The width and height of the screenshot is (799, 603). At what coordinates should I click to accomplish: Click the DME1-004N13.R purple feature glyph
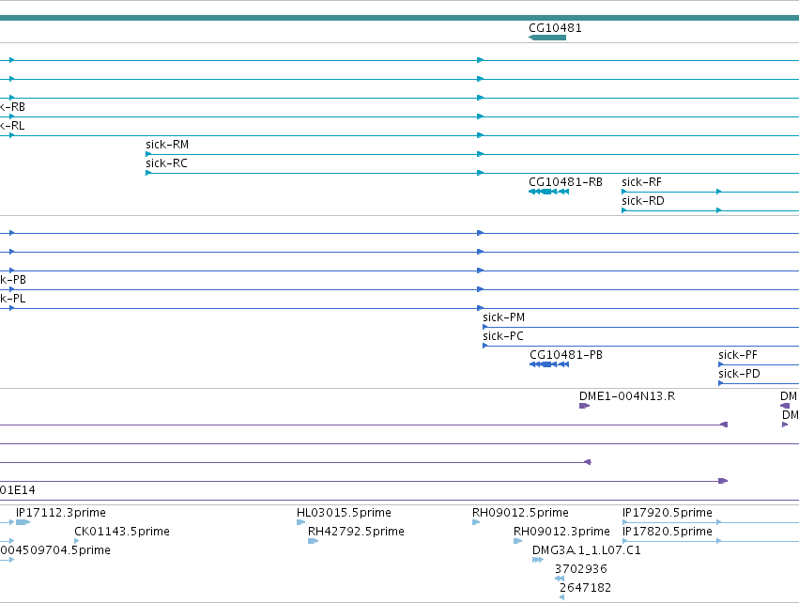pos(585,406)
